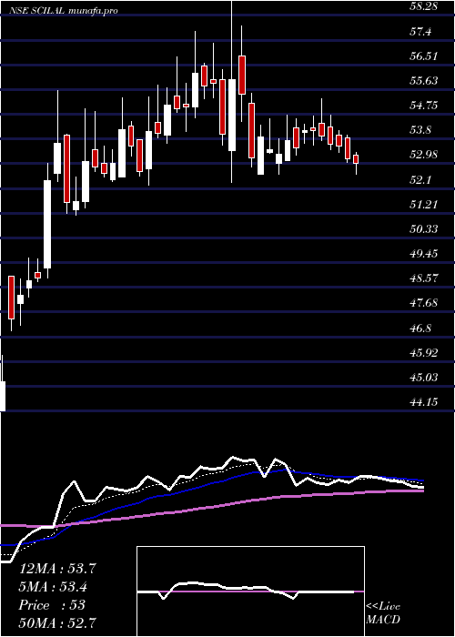Select the 52.1 price axis label
This screenshot has width=455, height=637.
pos(420,179)
